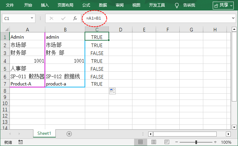This screenshot has width=238, height=146.
Task: Go to next sheet tab arrow
Action: click(x=19, y=134)
